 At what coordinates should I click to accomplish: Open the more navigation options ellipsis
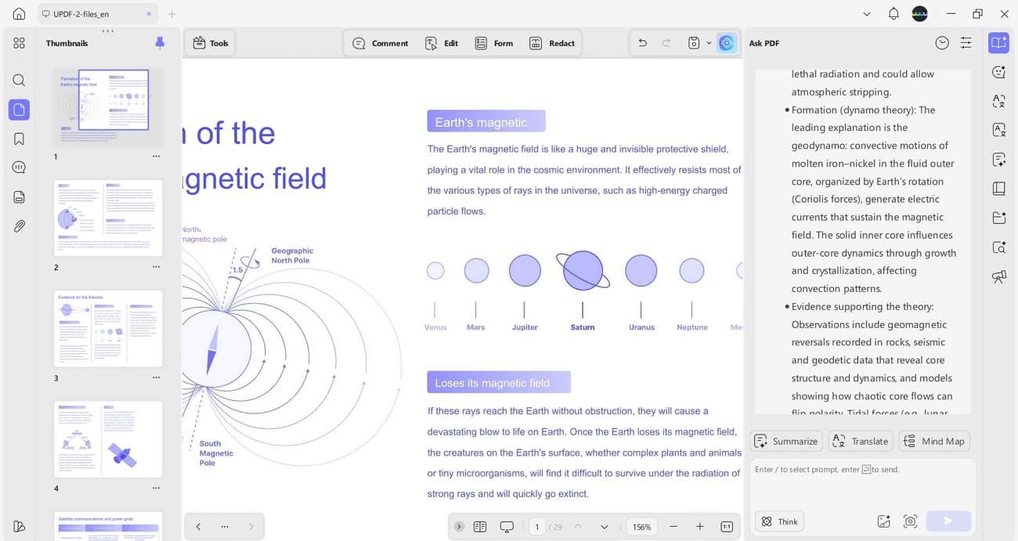(x=225, y=527)
